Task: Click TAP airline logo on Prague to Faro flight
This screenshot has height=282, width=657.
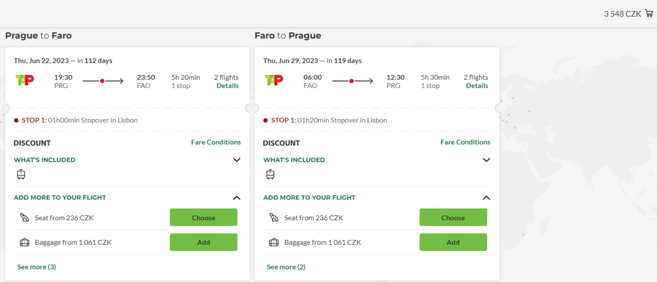Action: tap(25, 80)
